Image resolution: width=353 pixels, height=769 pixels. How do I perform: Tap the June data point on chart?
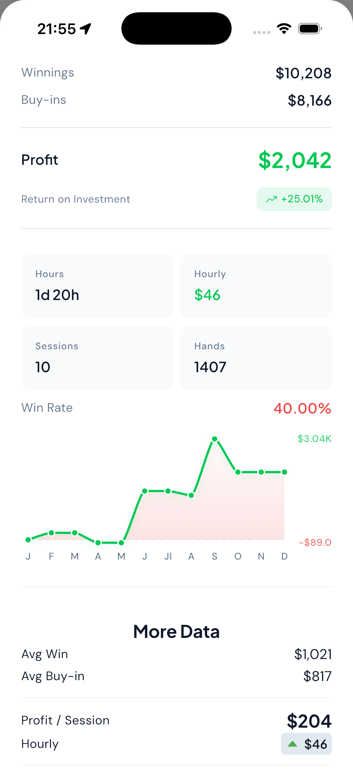[145, 491]
